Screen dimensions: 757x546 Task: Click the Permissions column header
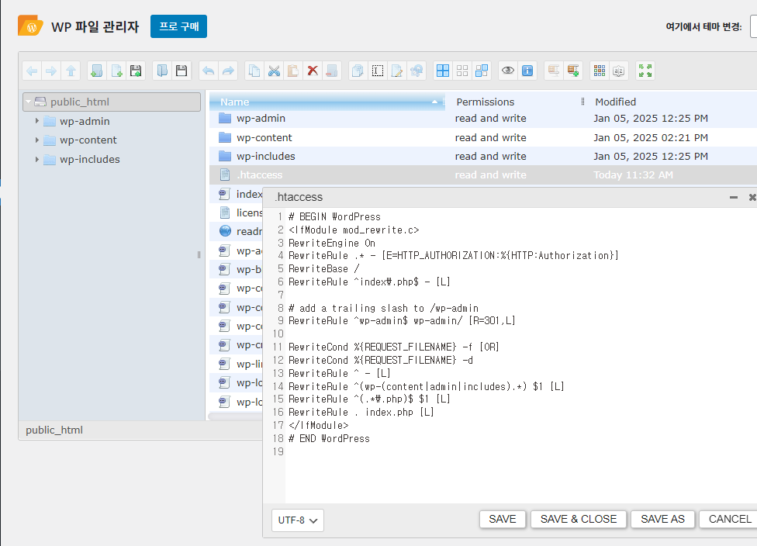coord(515,102)
